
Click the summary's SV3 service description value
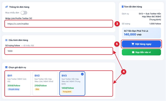pos(150,17)
